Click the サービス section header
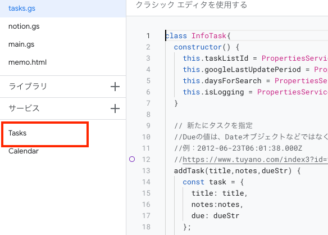 (24, 109)
